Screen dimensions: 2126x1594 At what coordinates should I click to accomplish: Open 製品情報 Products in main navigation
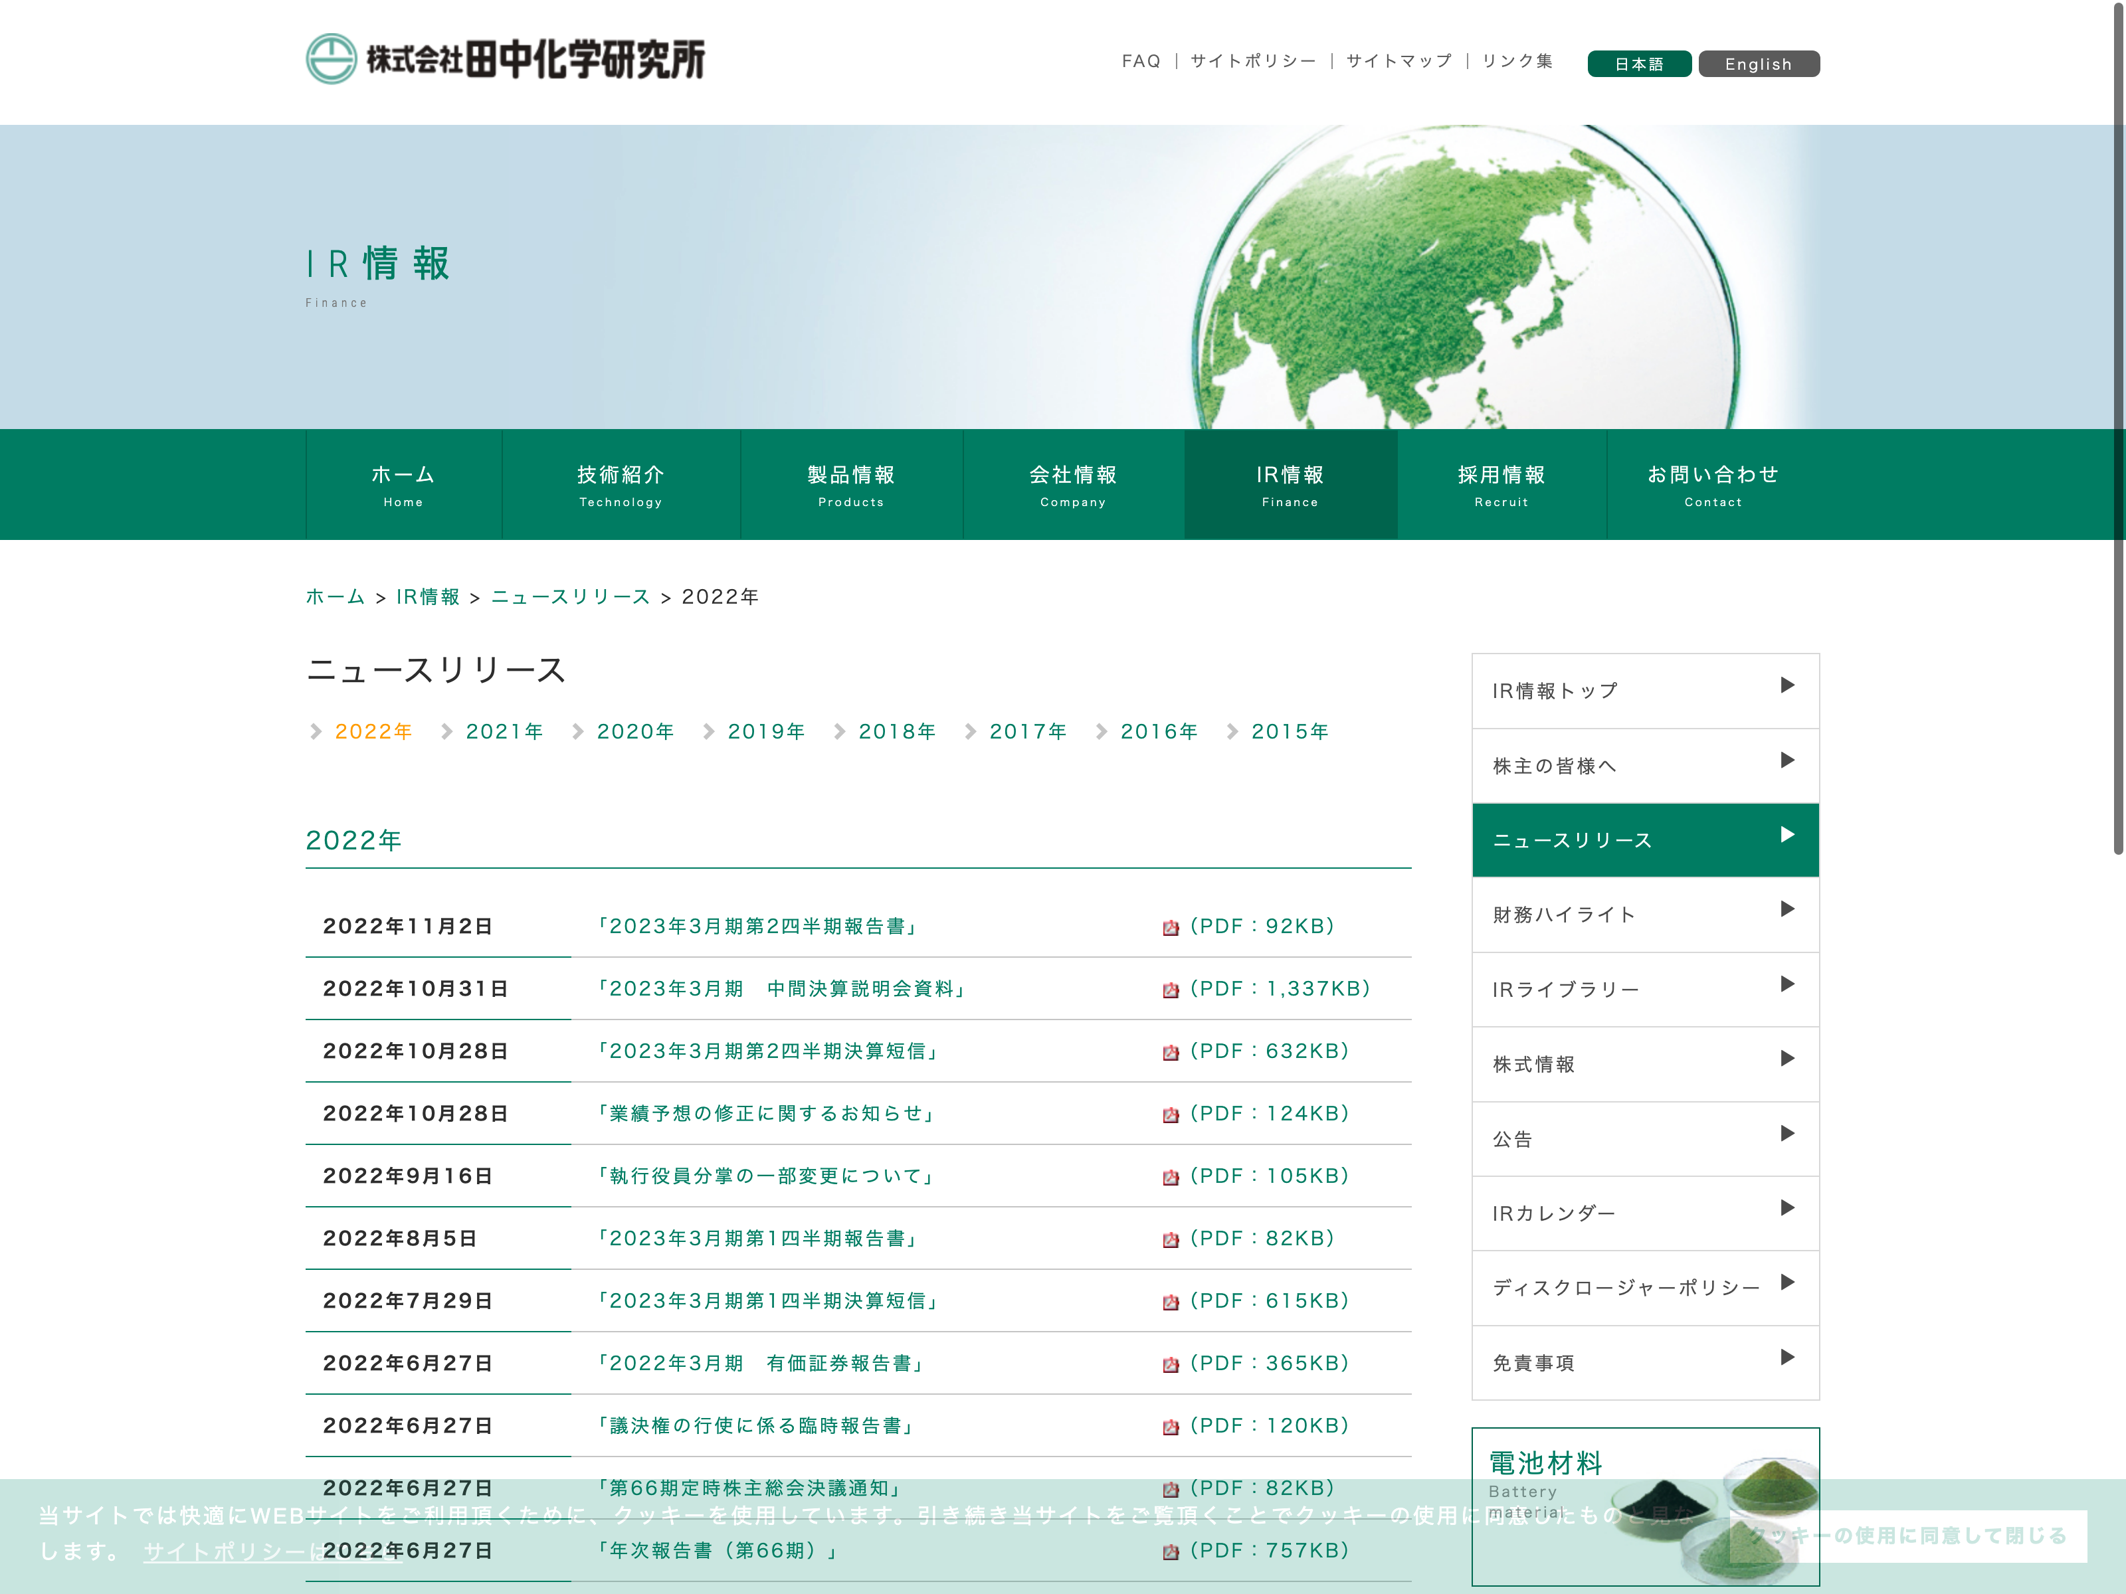pos(850,484)
